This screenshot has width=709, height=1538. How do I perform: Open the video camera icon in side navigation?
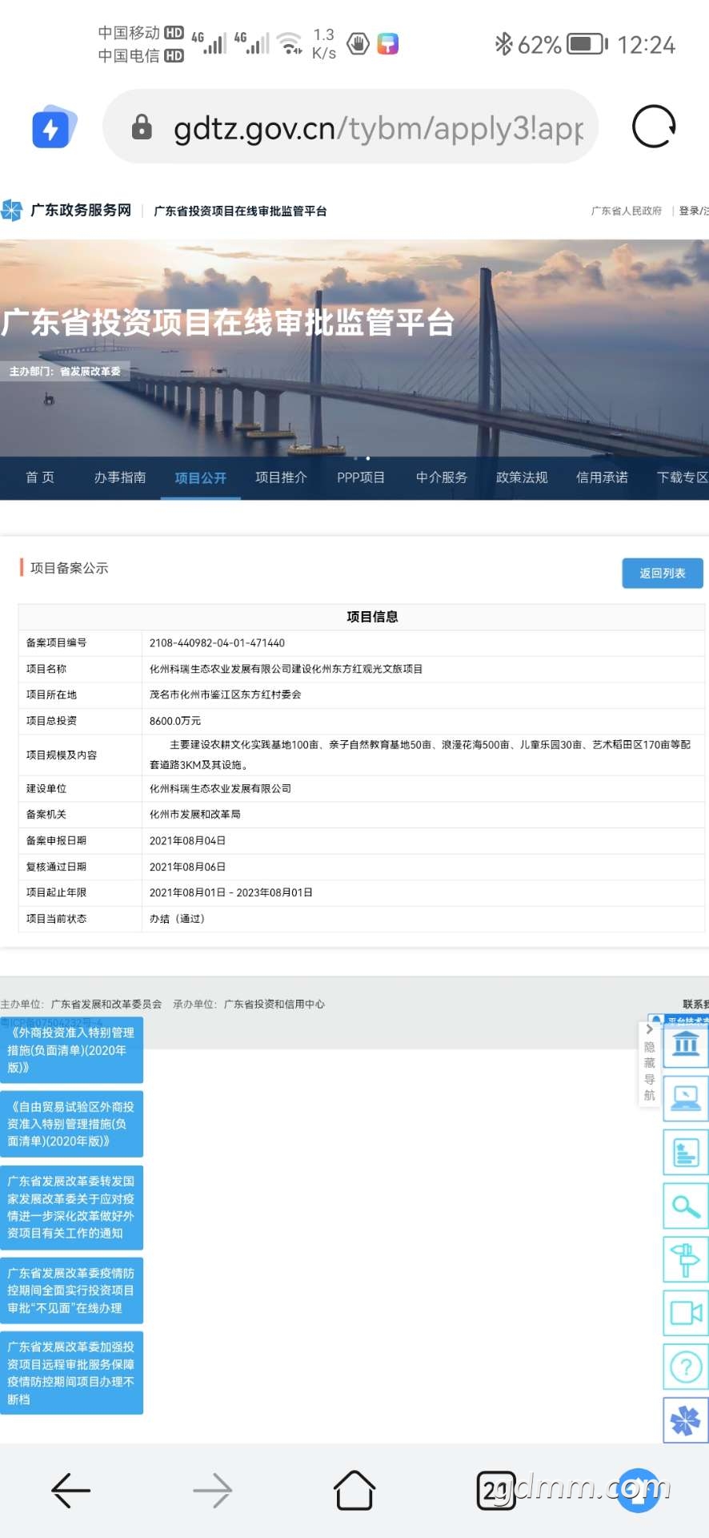(x=686, y=1313)
